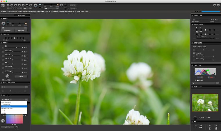Toggle the Color Preview checkbox
This screenshot has height=131, width=221.
(x=199, y=117)
